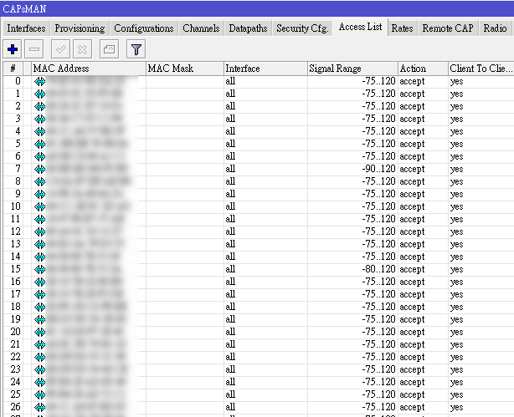Click the empty MAC Mask cell in row 12
The width and height of the screenshot is (514, 417).
pyautogui.click(x=184, y=231)
